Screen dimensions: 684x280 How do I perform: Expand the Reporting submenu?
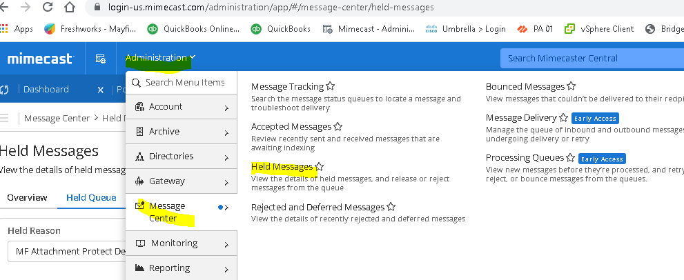tap(182, 268)
